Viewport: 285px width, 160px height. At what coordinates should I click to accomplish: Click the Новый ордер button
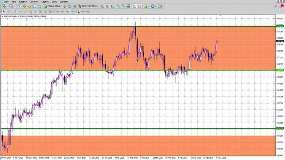point(53,6)
